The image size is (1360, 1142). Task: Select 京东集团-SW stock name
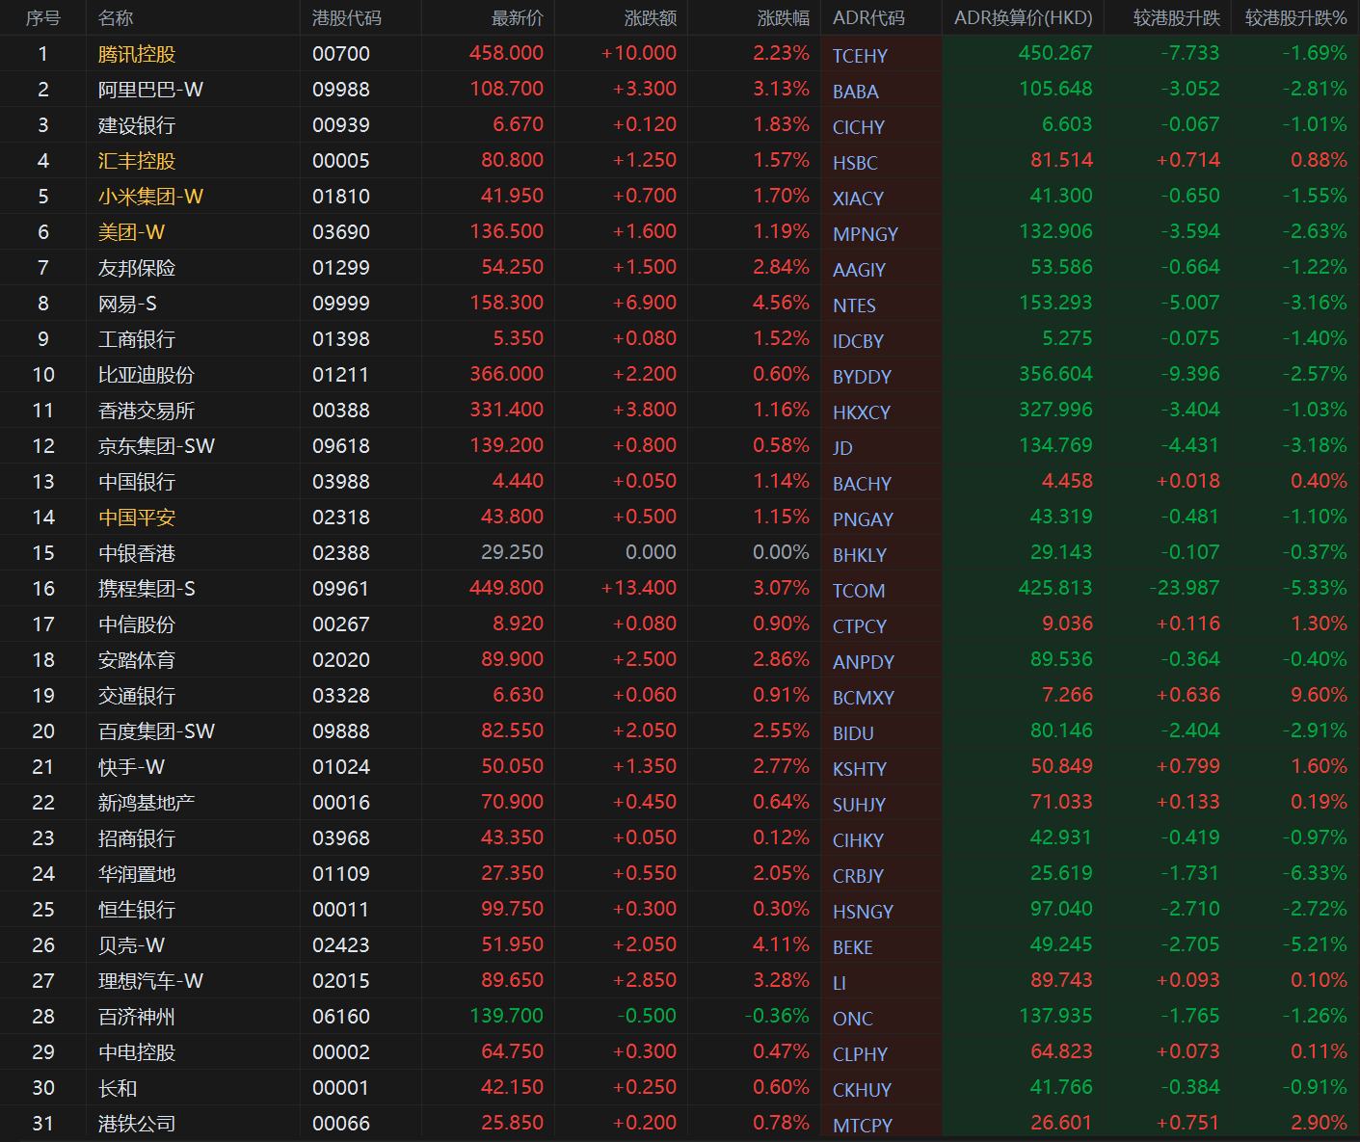156,446
